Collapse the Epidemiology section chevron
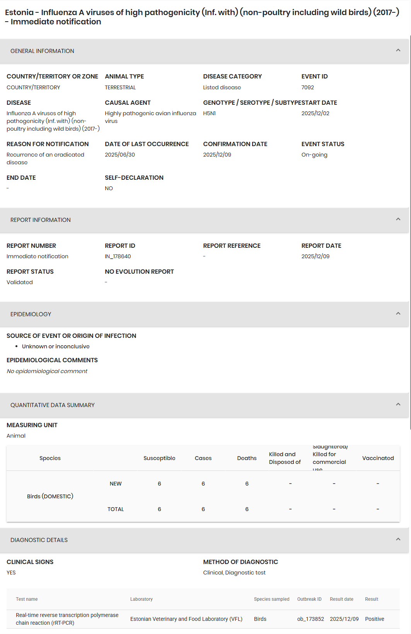411x634 pixels. coord(398,314)
